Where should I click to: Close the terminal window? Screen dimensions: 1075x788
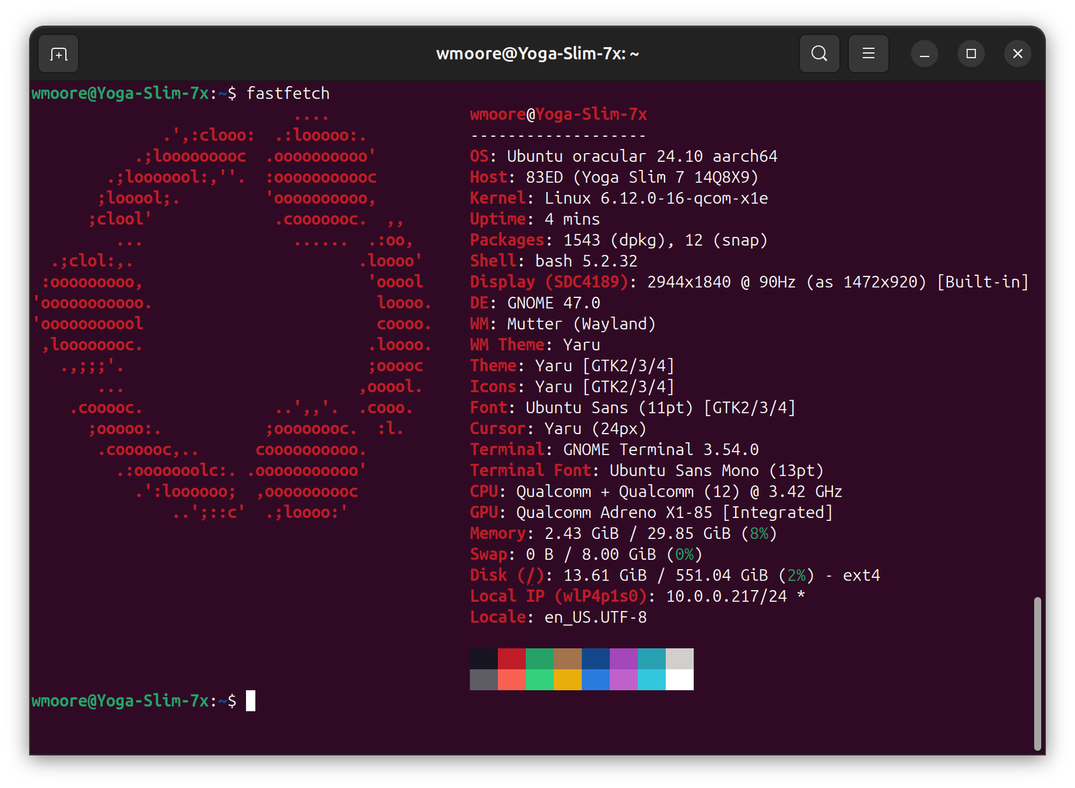tap(1017, 54)
